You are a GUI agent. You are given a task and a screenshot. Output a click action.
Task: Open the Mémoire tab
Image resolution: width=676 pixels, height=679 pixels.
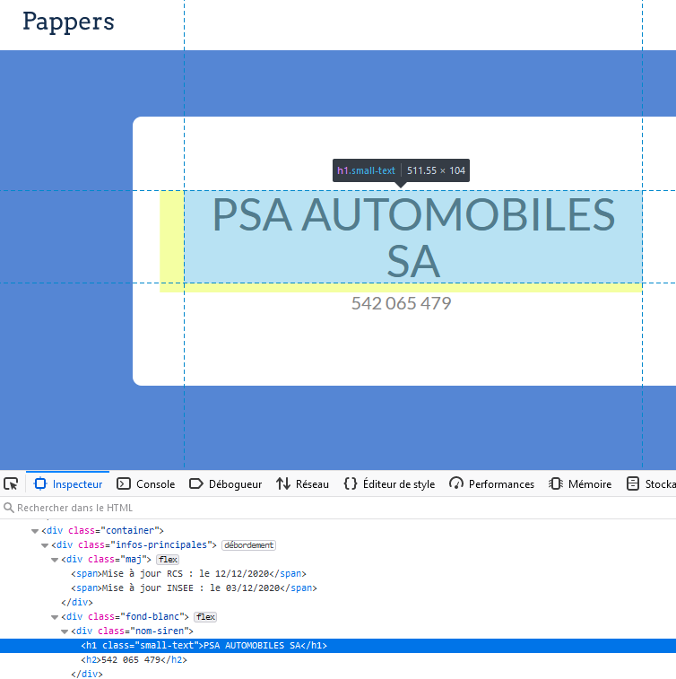[580, 483]
